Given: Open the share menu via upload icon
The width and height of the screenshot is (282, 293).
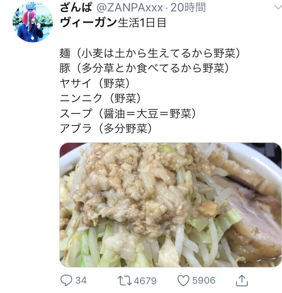Looking at the screenshot, I should (242, 280).
